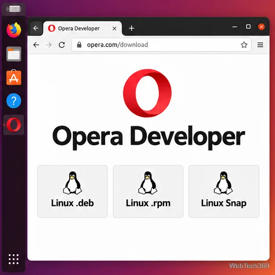This screenshot has width=275, height=275.
Task: Minimize the browser window
Action: pyautogui.click(x=235, y=27)
